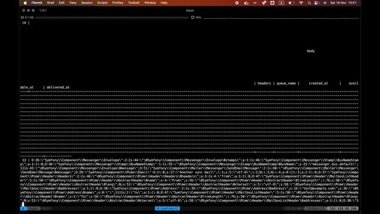Click the tmux window title
Image resolution: width=380 pixels, height=214 pixels.
[190, 11]
